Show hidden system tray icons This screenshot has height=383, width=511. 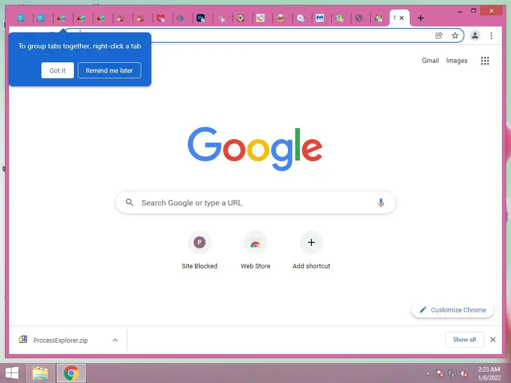pyautogui.click(x=428, y=374)
